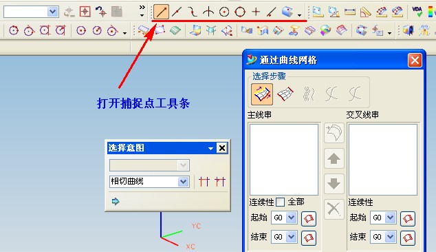
Task: Toggle the Point on Face snap icon
Action: click(x=287, y=12)
